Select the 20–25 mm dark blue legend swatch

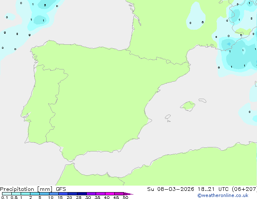(x=73, y=194)
